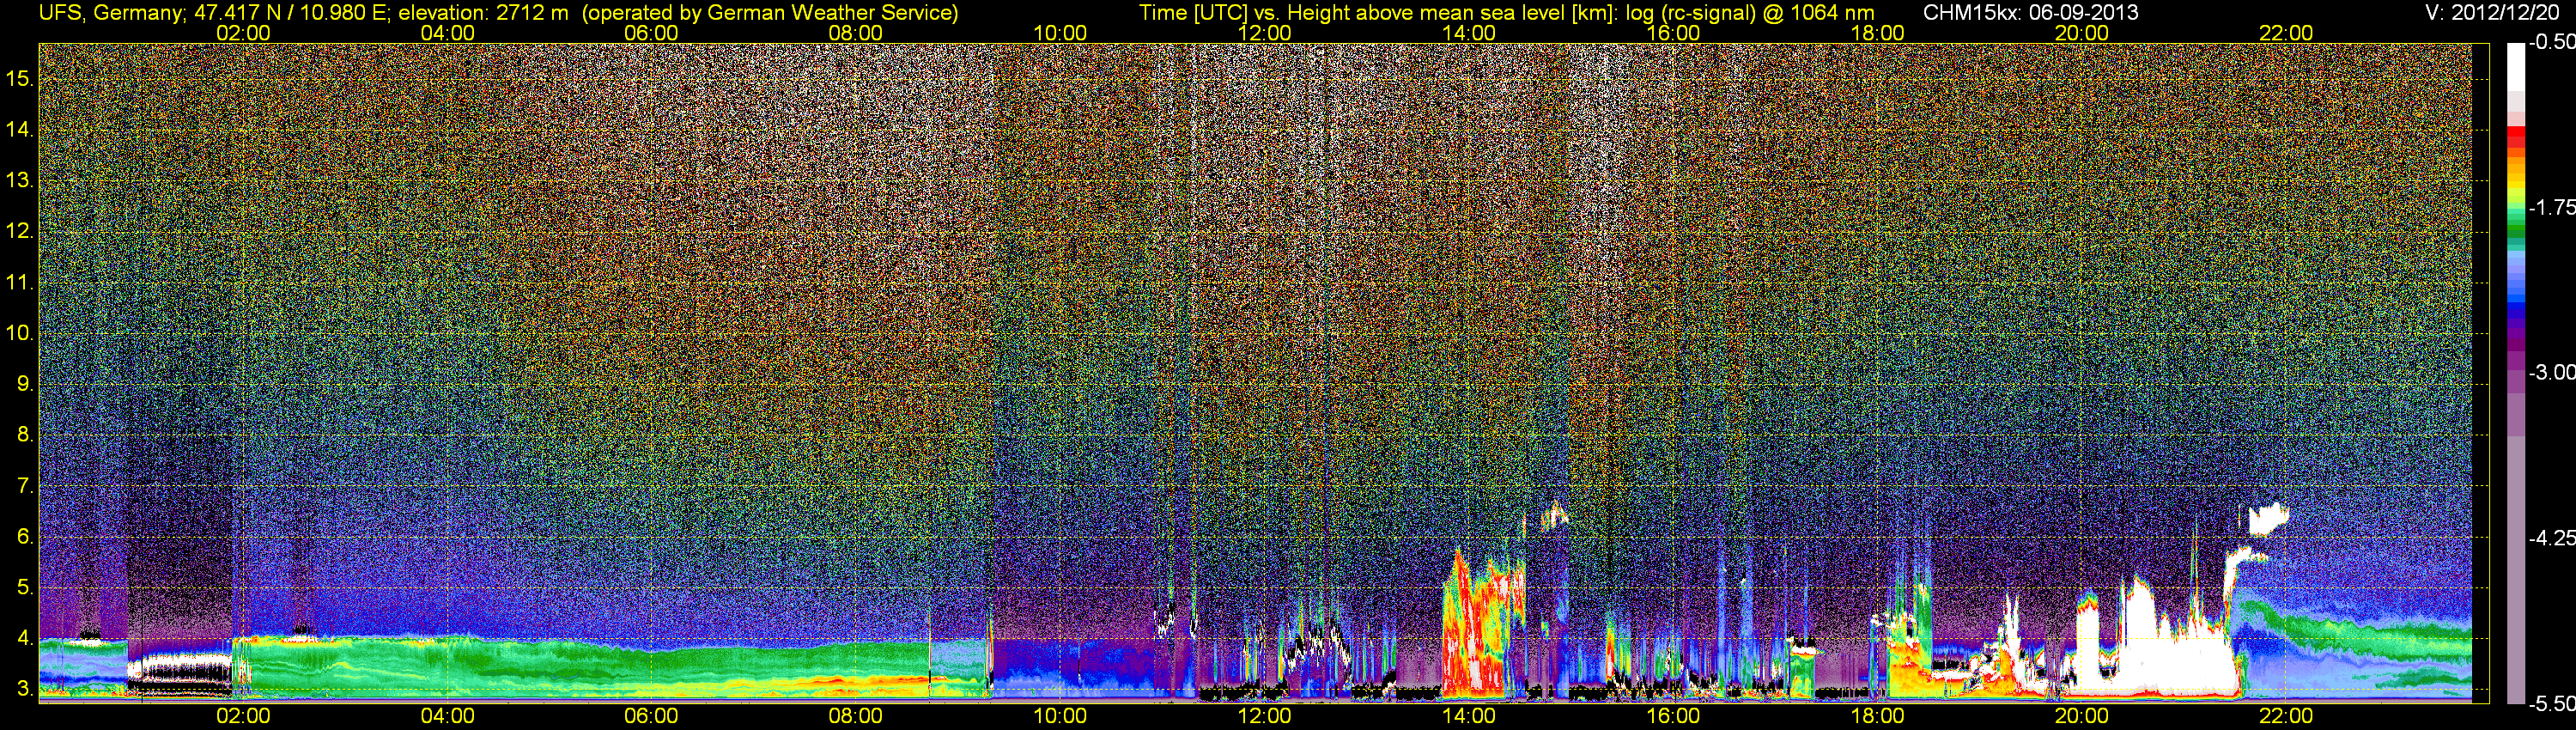Click the '3.' height axis label
The height and width of the screenshot is (730, 2576).
pos(25,688)
